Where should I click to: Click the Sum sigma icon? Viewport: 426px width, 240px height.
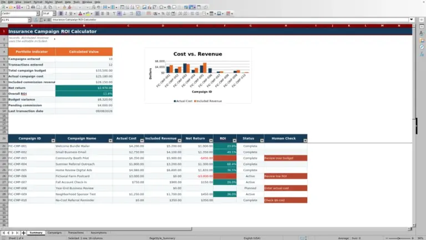coord(41,20)
